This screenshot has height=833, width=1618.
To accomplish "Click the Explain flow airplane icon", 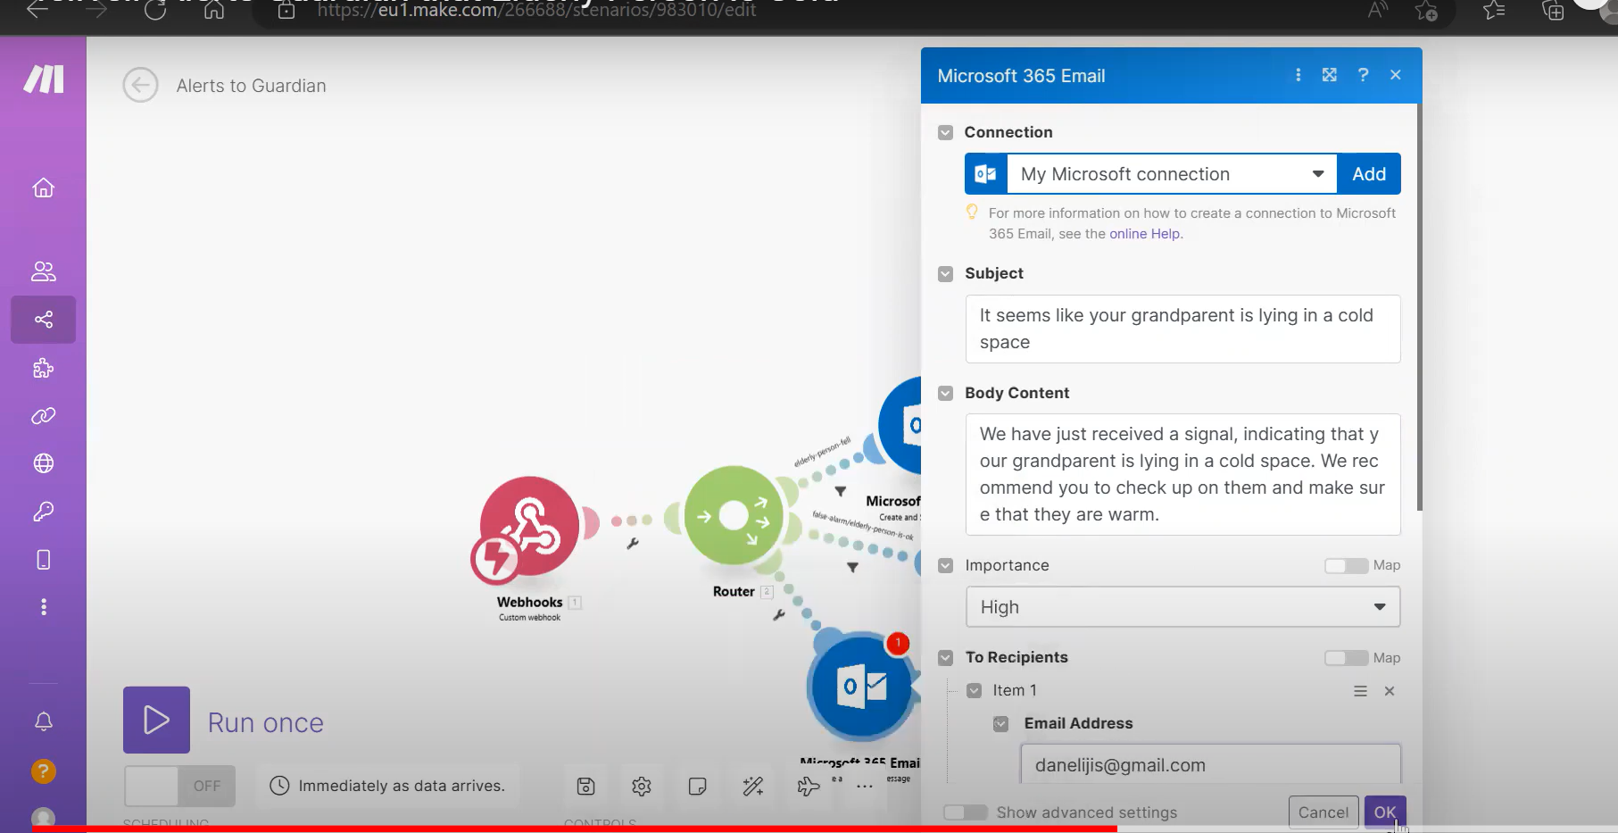I will [x=809, y=786].
